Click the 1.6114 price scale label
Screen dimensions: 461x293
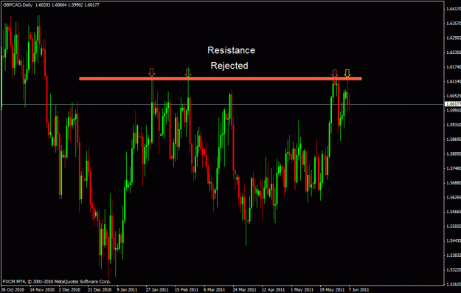pos(454,81)
